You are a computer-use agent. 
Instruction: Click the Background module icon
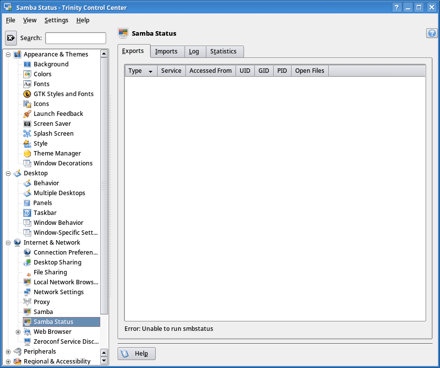(27, 64)
